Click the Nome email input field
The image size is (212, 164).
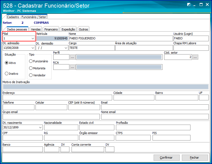click(155, 117)
